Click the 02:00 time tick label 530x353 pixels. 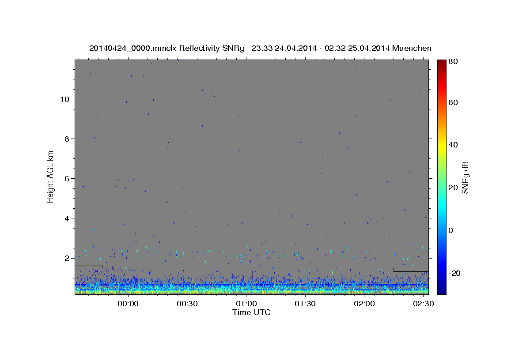pyautogui.click(x=364, y=304)
